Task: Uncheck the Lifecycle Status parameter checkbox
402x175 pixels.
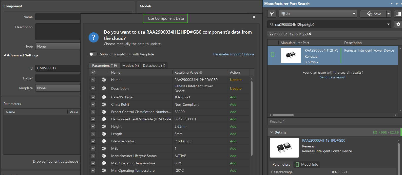Action: [x=93, y=141]
